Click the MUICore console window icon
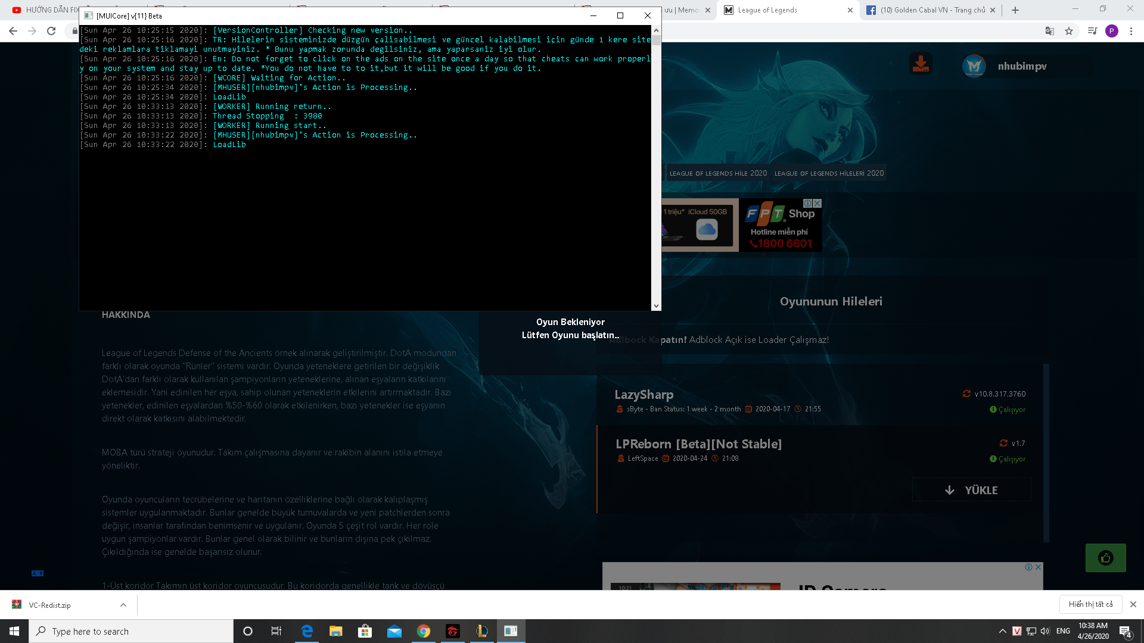Image resolution: width=1144 pixels, height=643 pixels. click(88, 15)
